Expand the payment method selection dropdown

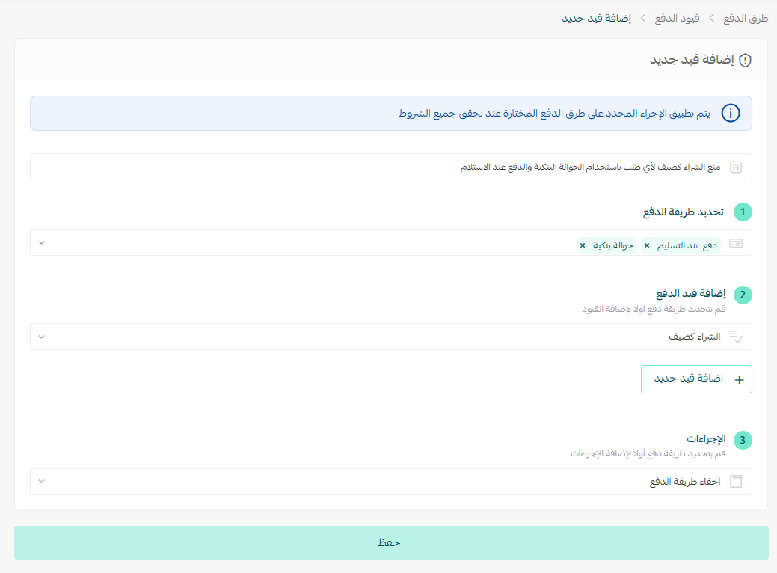click(42, 242)
